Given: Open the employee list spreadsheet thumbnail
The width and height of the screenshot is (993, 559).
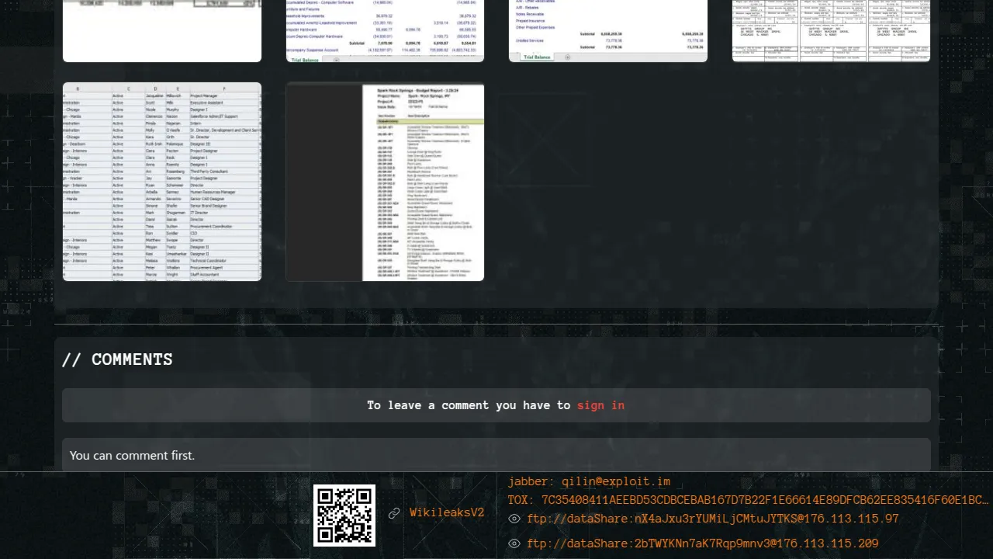Looking at the screenshot, I should pyautogui.click(x=162, y=182).
